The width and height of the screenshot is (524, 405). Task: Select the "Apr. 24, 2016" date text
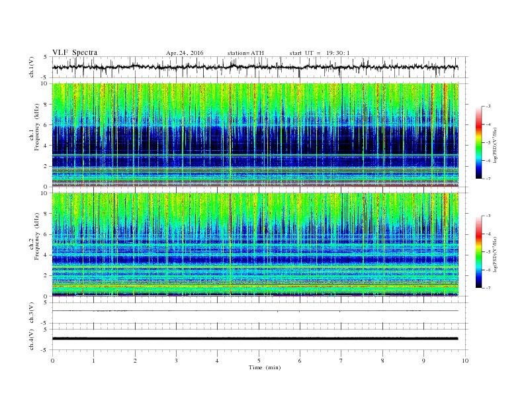click(185, 53)
